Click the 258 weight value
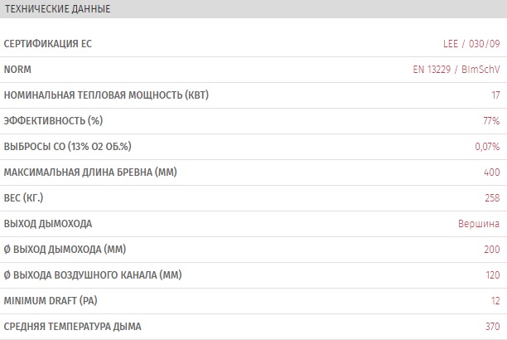This screenshot has height=340, width=507. (492, 198)
